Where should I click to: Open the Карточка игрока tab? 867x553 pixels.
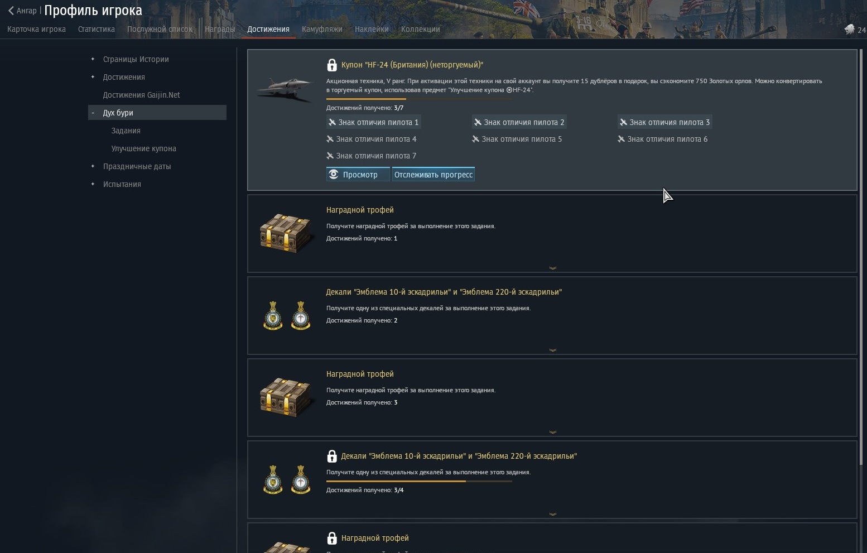coord(36,29)
